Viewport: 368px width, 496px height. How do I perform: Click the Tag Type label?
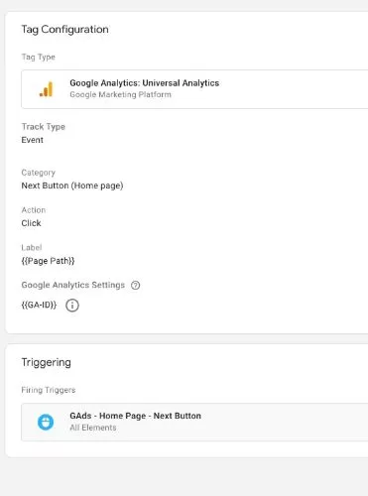pyautogui.click(x=38, y=57)
